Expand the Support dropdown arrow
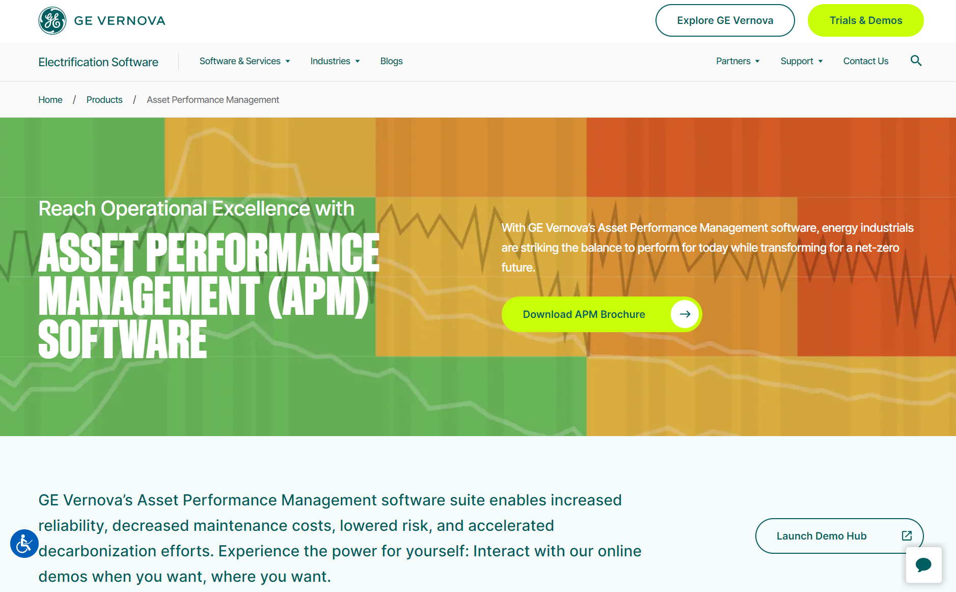 click(821, 61)
